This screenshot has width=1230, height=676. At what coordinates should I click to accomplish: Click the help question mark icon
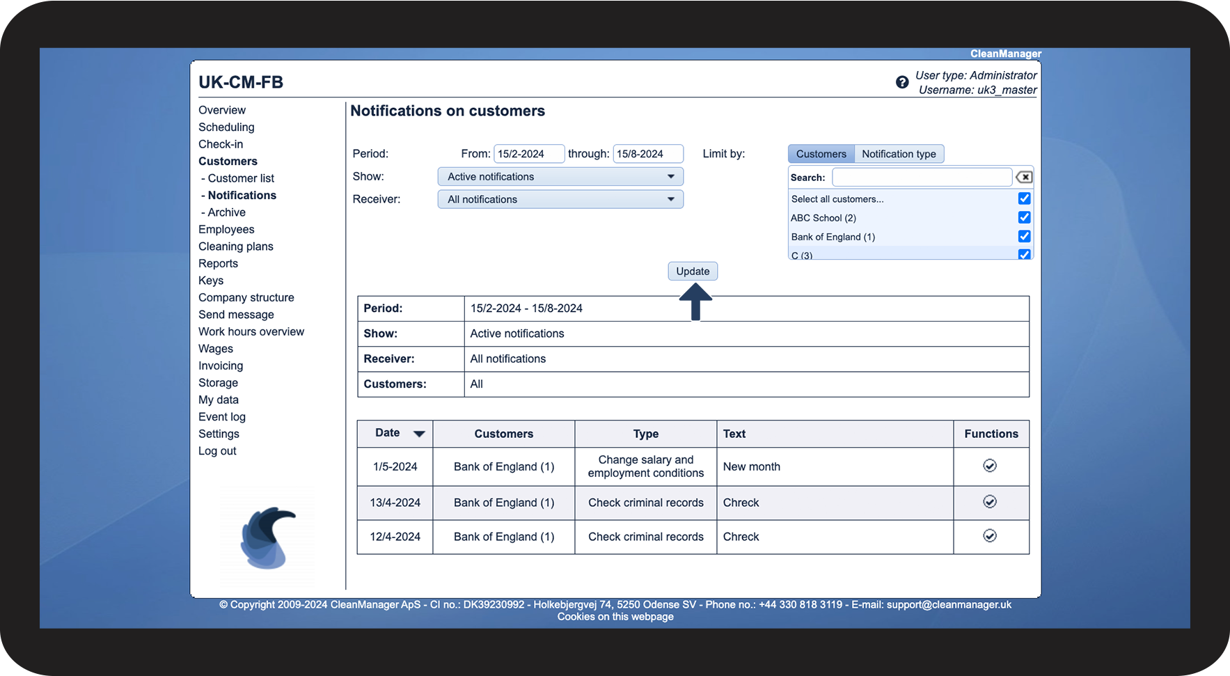902,82
